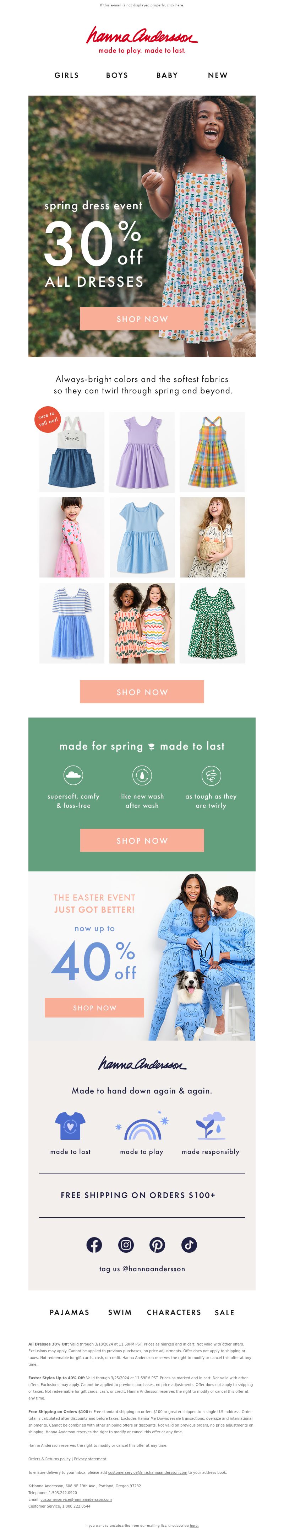
Task: Open the Orders & Returns policy link
Action: point(49,1459)
